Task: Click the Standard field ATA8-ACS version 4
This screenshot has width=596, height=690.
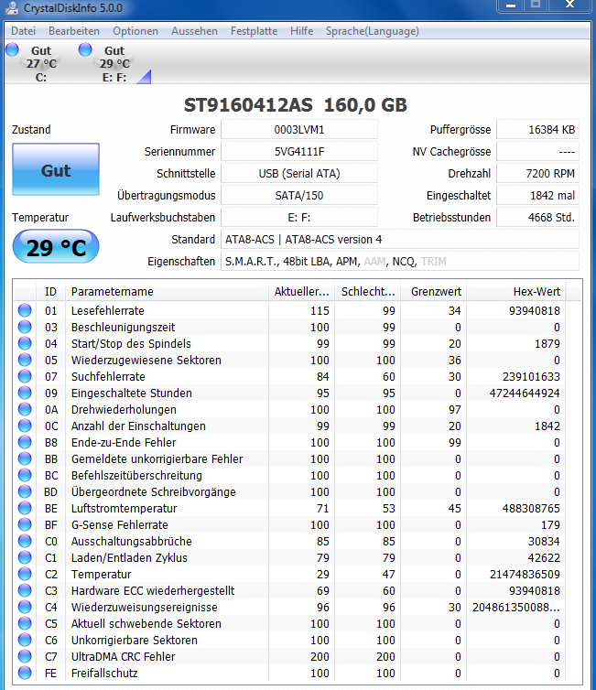Action: [400, 240]
